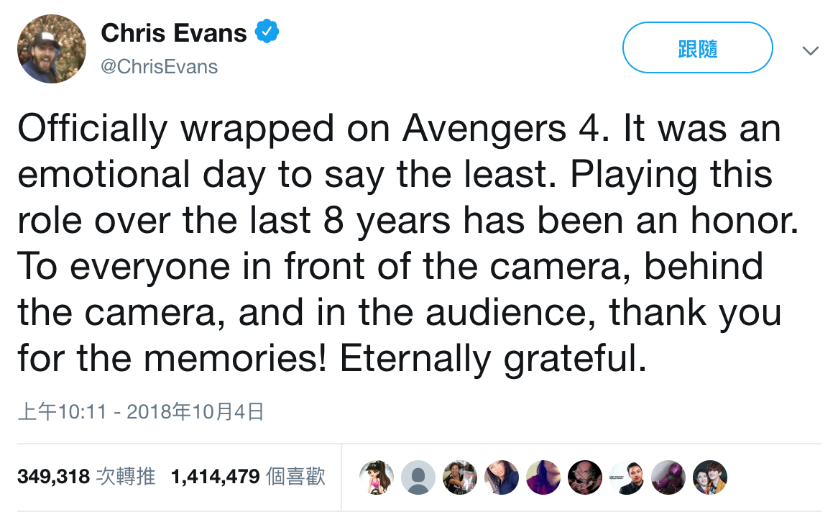
Task: Click the purple toy figure avatar
Action: (x=668, y=477)
